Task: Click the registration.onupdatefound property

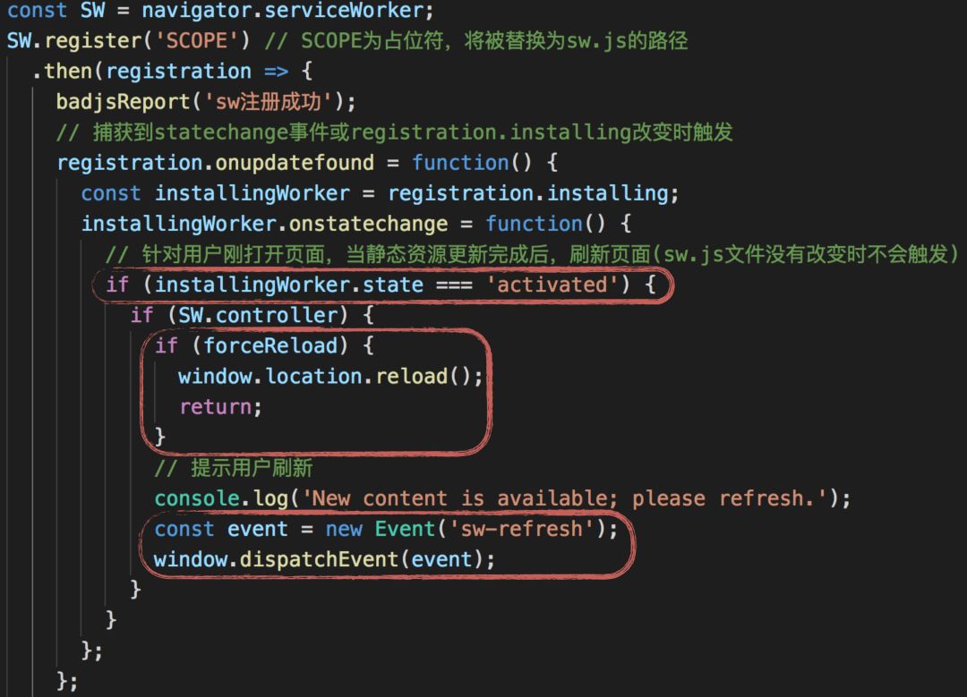Action: [215, 163]
